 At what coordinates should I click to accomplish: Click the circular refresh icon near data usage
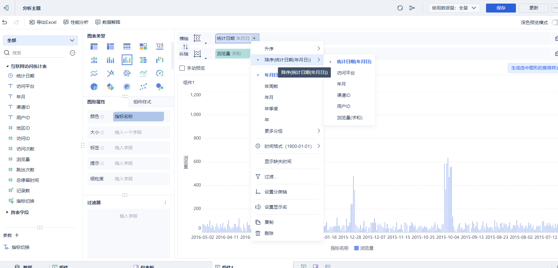[400, 8]
